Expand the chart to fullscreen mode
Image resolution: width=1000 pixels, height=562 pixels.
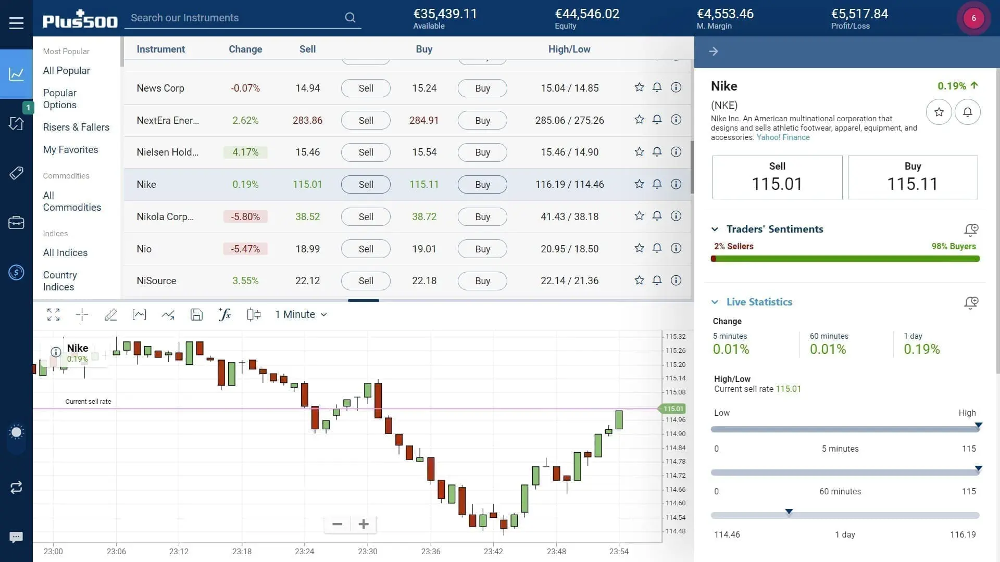[x=53, y=314]
